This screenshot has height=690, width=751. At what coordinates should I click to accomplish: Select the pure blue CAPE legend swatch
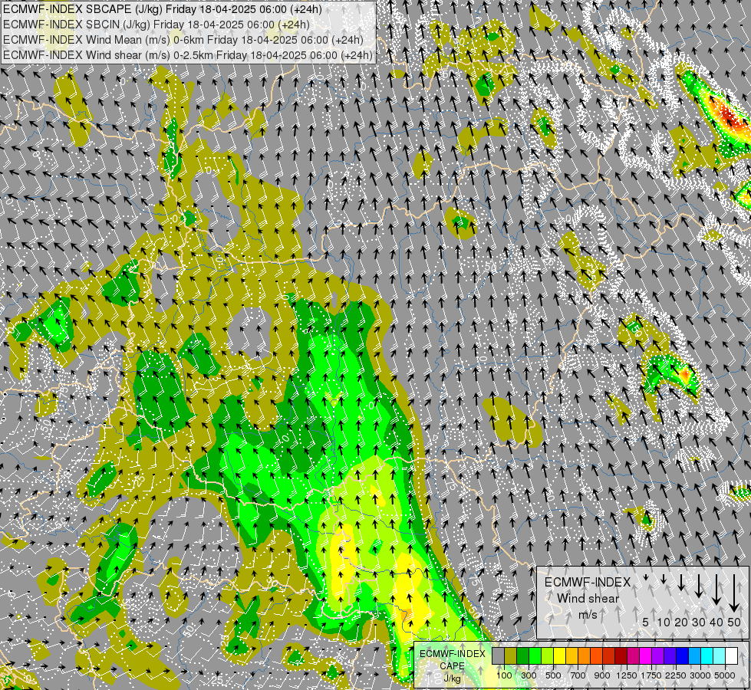point(683,656)
